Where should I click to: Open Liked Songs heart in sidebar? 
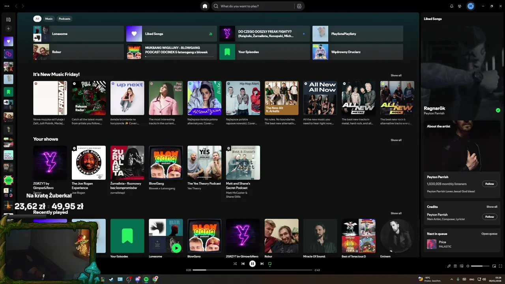pyautogui.click(x=8, y=41)
